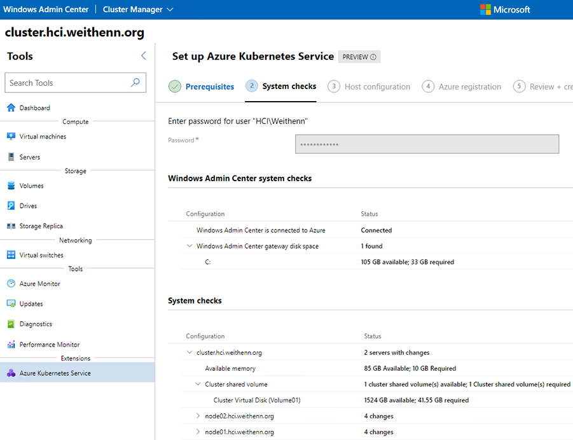This screenshot has height=440, width=573.
Task: Click the cluster.hci.weithenn.org page title
Action: pos(74,32)
